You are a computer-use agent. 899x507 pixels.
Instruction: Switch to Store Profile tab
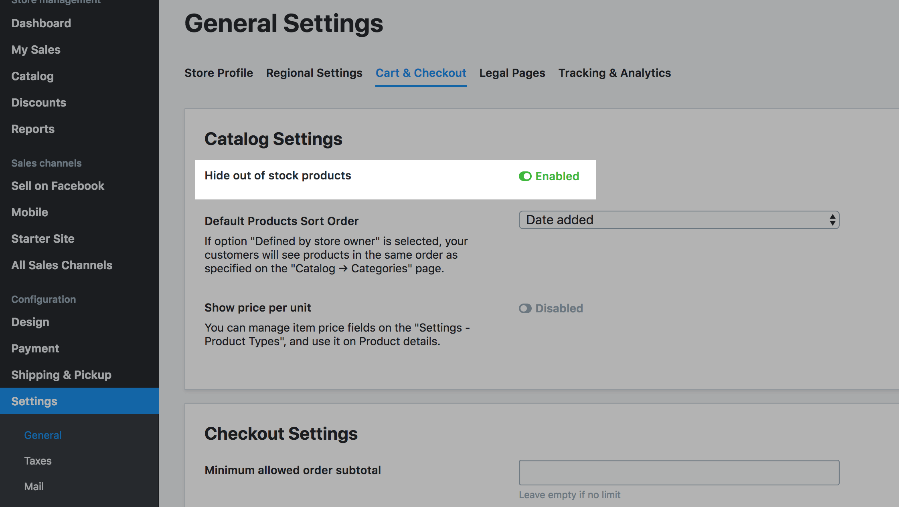(219, 73)
